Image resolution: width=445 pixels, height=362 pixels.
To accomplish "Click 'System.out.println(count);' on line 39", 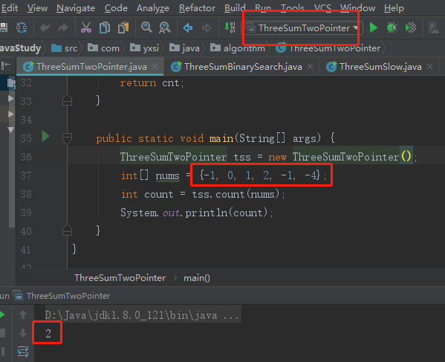I will pyautogui.click(x=197, y=213).
